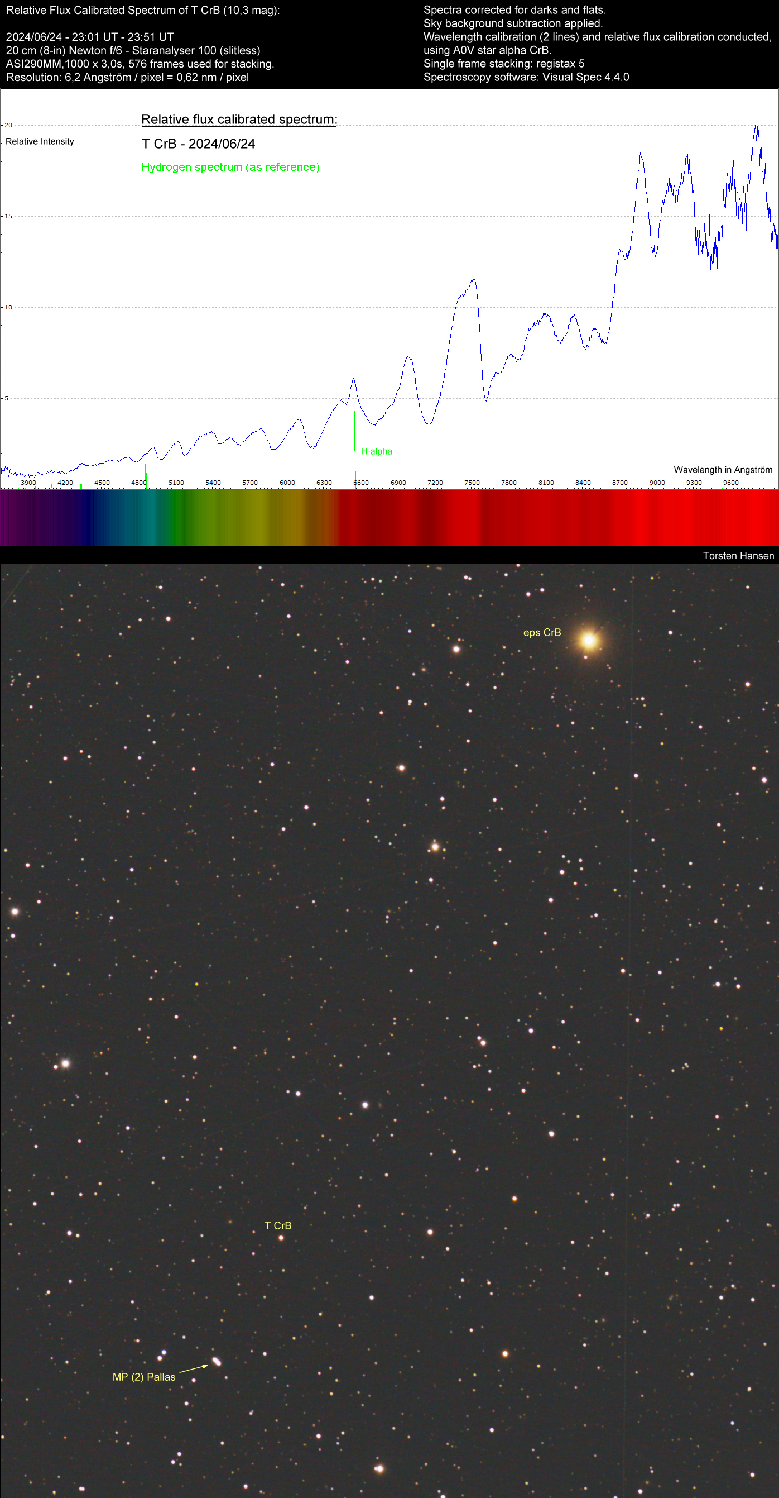This screenshot has height=1498, width=779.
Task: Click the wavelength tick "8700"
Action: point(620,483)
